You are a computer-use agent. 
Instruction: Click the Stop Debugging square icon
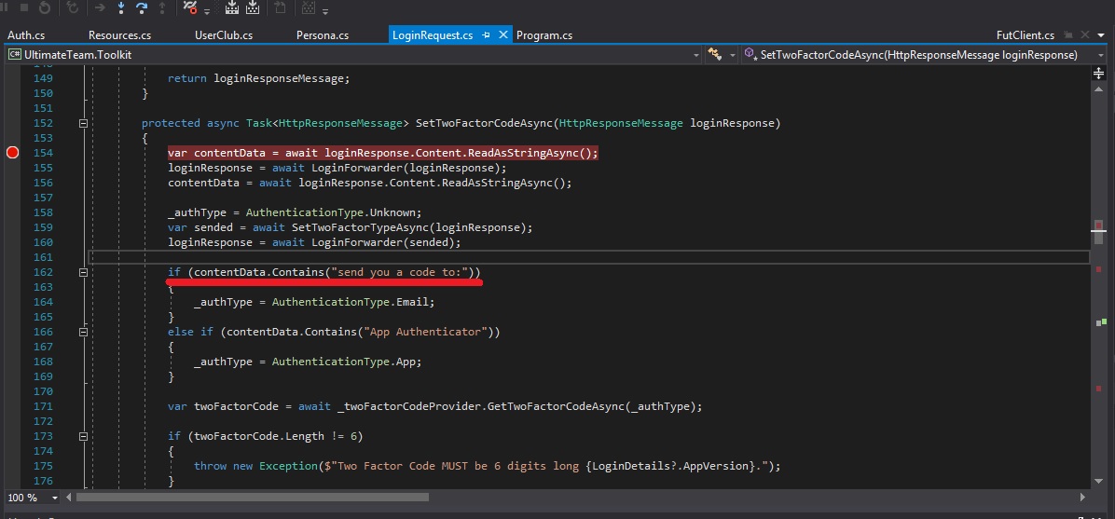[23, 7]
